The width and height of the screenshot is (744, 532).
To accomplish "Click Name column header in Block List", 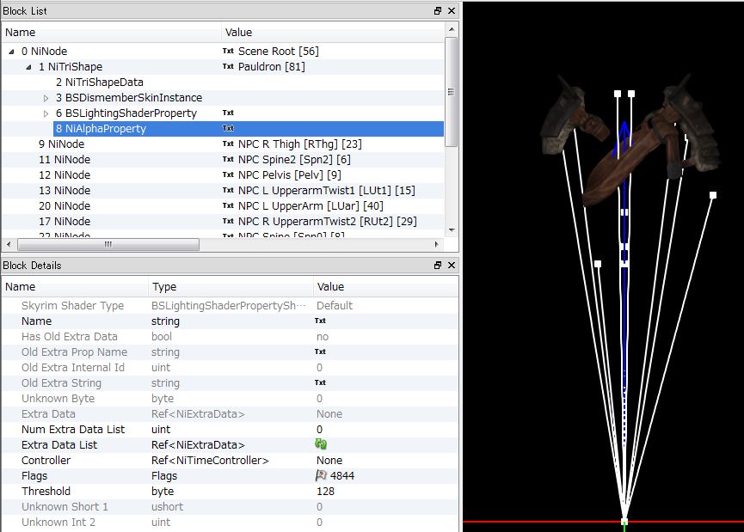I will click(112, 33).
